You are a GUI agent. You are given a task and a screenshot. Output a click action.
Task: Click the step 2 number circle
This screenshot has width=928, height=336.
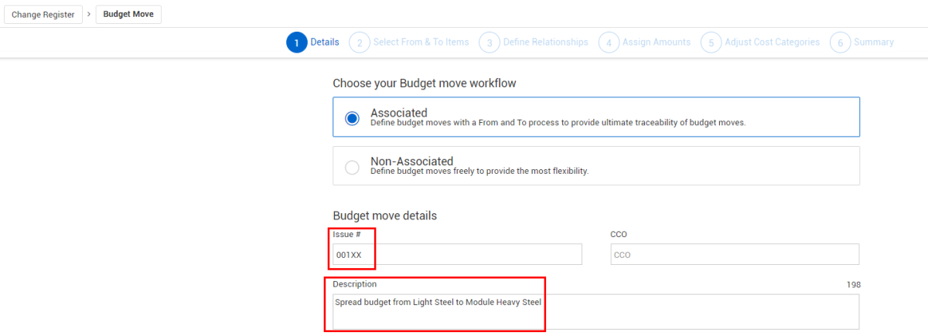tap(360, 42)
